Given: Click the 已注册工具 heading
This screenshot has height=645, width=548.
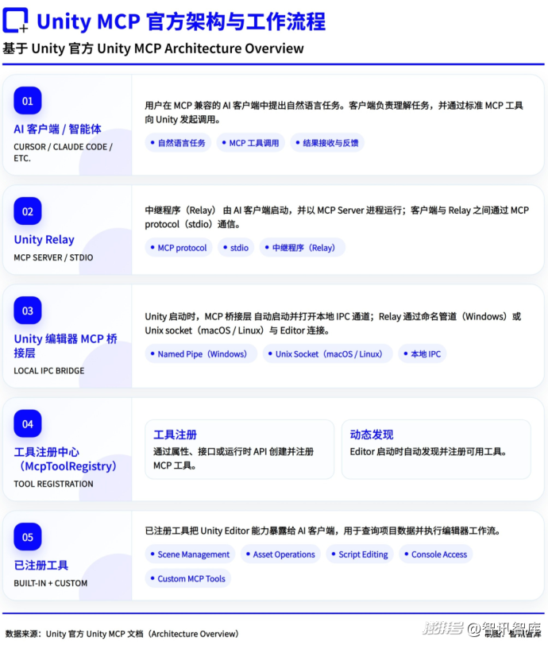Looking at the screenshot, I should (41, 565).
